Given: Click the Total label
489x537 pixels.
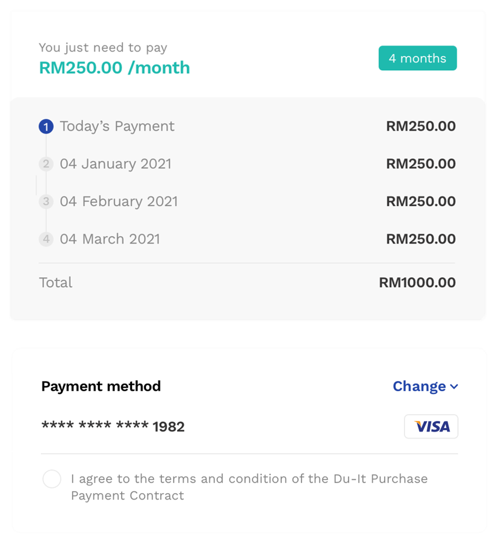Looking at the screenshot, I should 56,282.
